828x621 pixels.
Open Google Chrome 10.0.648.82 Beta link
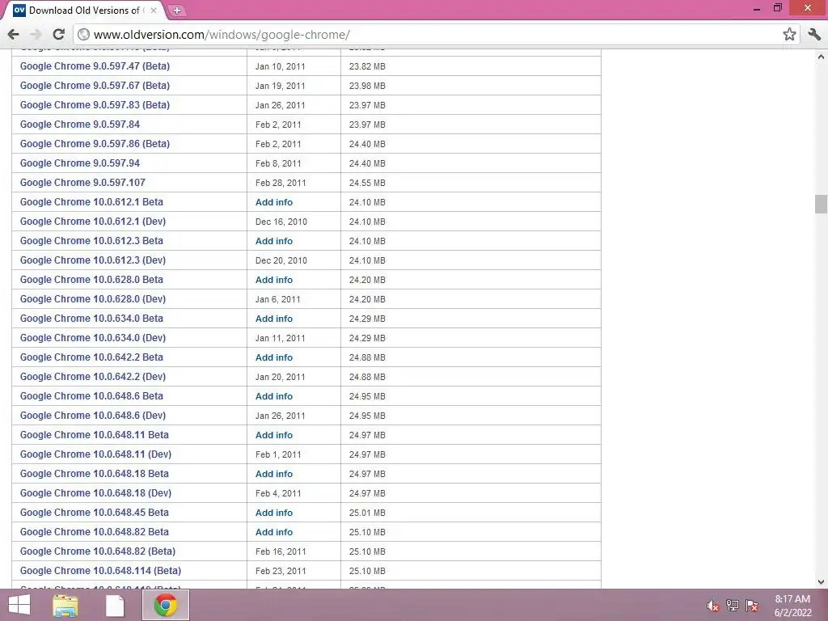[x=95, y=532]
